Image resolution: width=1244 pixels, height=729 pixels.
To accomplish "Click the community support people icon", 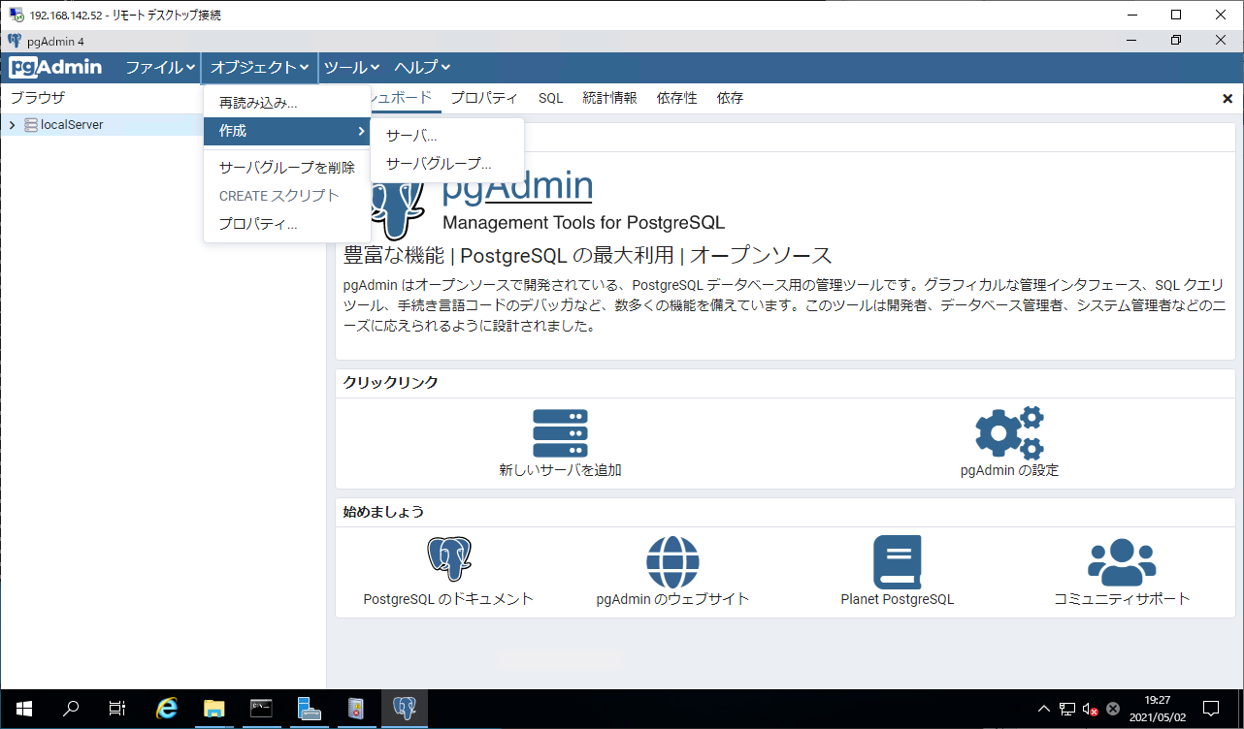I will pos(1122,562).
